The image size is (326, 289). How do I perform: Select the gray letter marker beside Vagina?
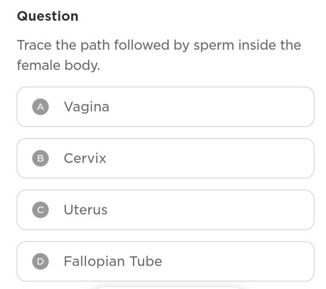click(x=40, y=107)
